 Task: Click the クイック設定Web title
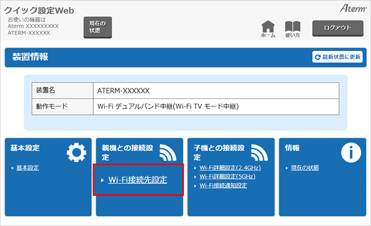[x=39, y=11]
